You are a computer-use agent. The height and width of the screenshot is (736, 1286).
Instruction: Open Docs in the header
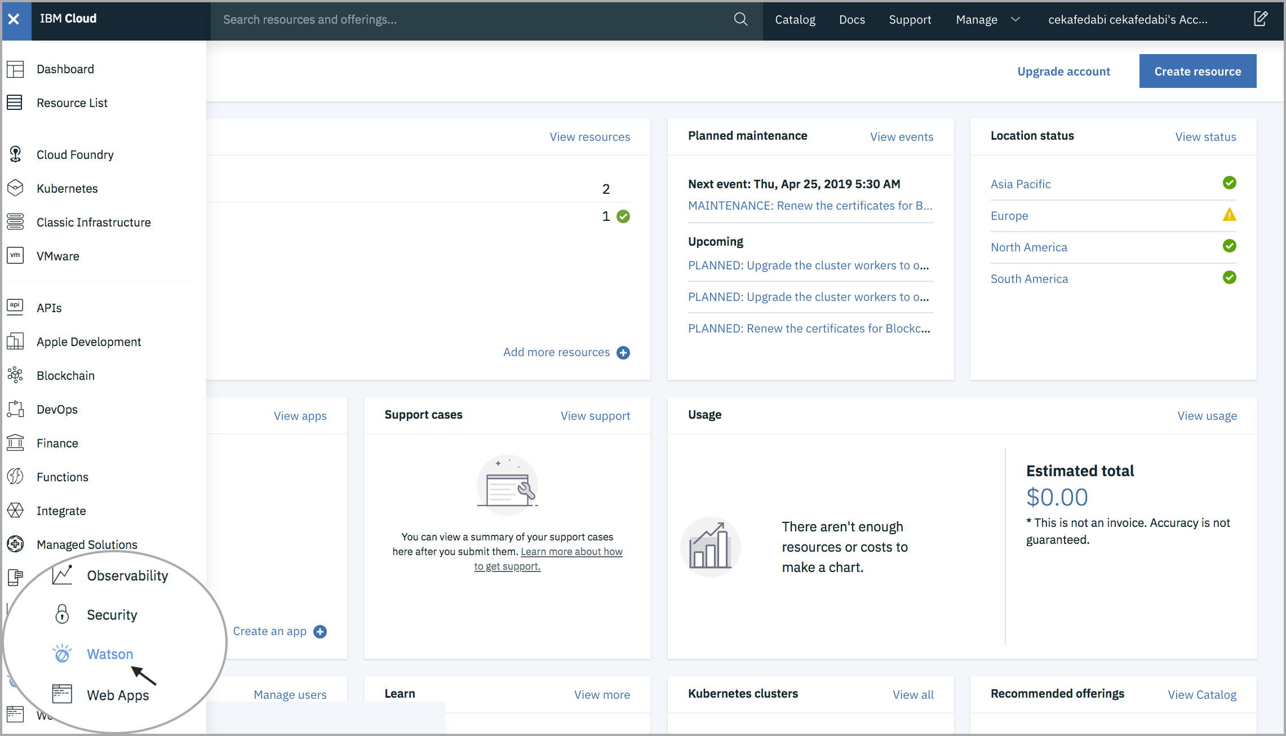click(x=852, y=20)
